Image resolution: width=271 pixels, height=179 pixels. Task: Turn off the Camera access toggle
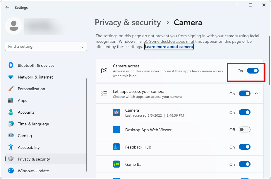coord(253,71)
